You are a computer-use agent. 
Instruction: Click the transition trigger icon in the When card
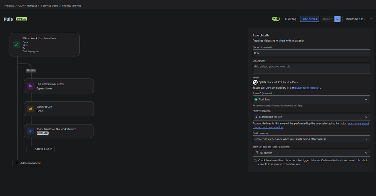point(17,45)
